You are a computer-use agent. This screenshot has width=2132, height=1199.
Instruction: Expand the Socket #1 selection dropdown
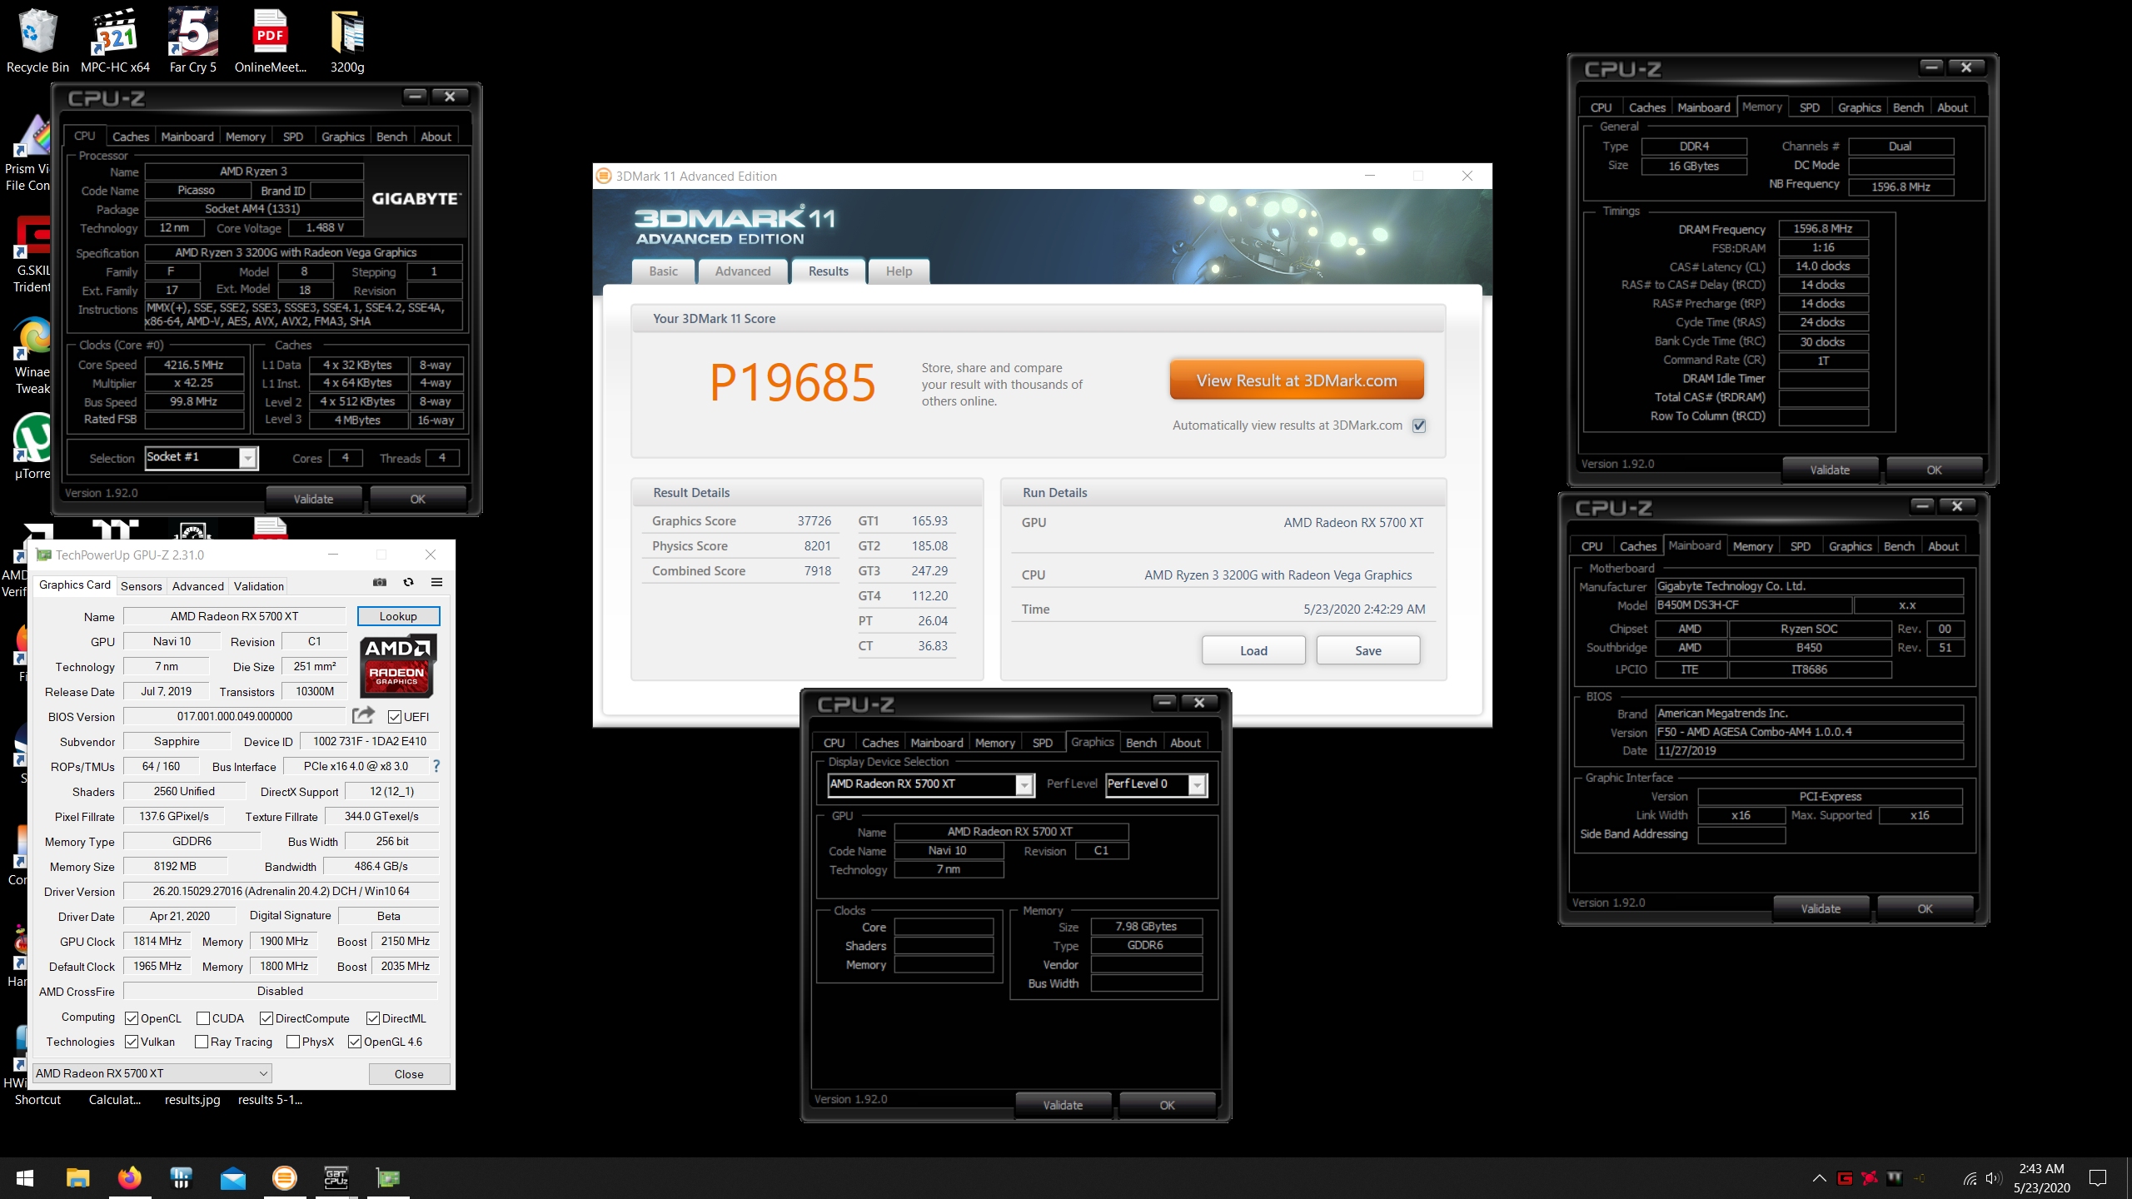pos(247,458)
